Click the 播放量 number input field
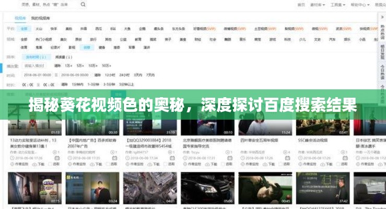 click(34, 66)
